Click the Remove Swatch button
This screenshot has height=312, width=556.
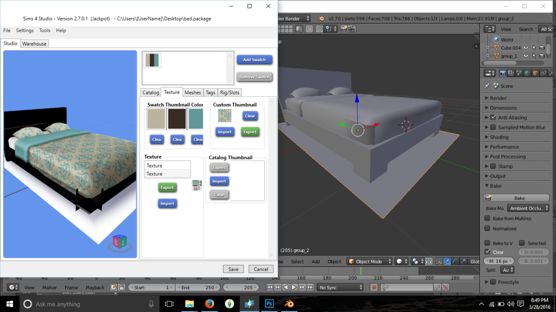click(254, 77)
